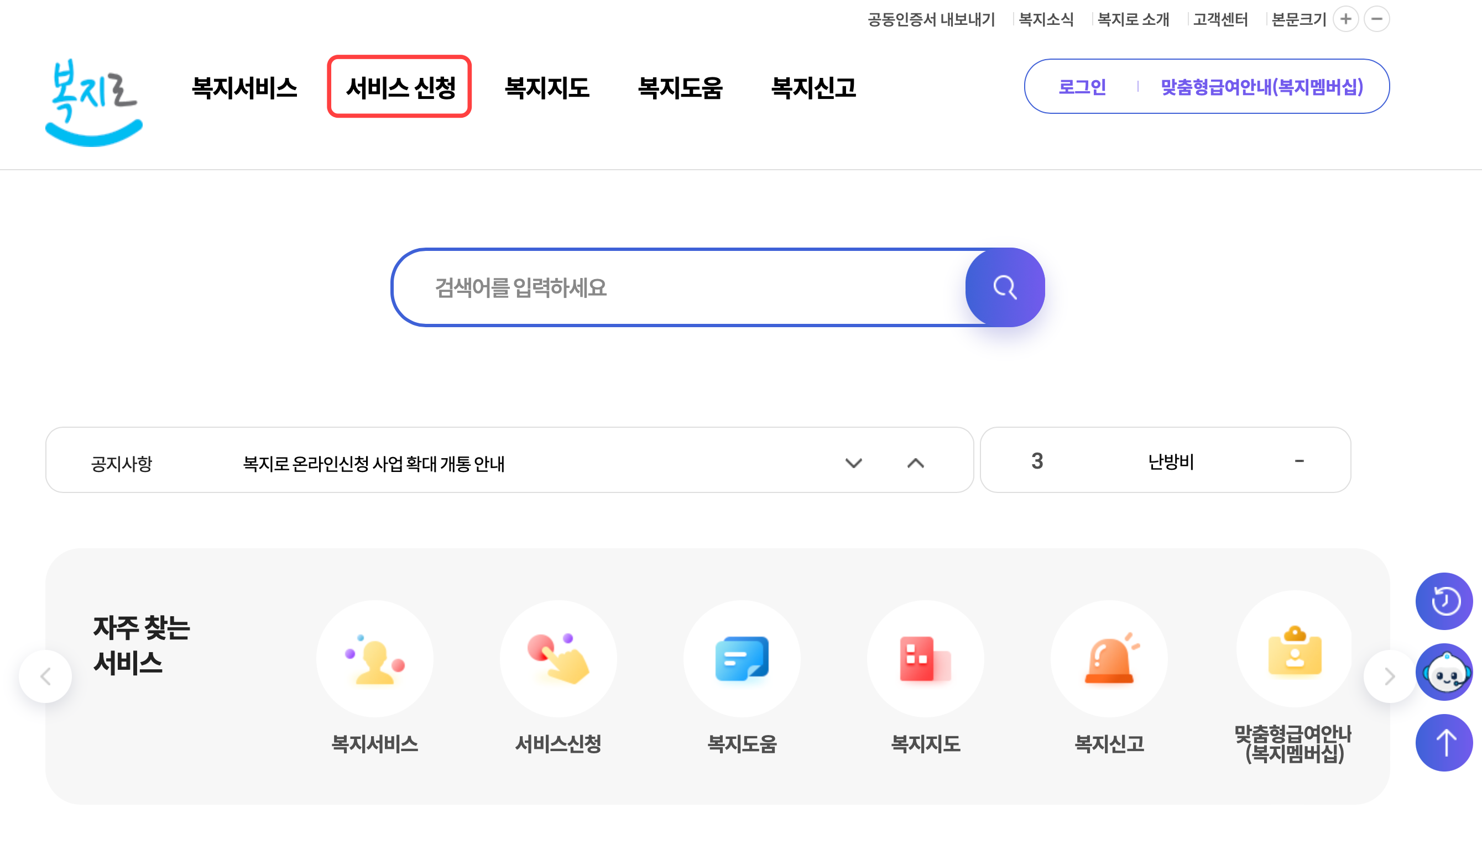The image size is (1482, 850).
Task: Click the magnifier search button
Action: click(x=1004, y=287)
